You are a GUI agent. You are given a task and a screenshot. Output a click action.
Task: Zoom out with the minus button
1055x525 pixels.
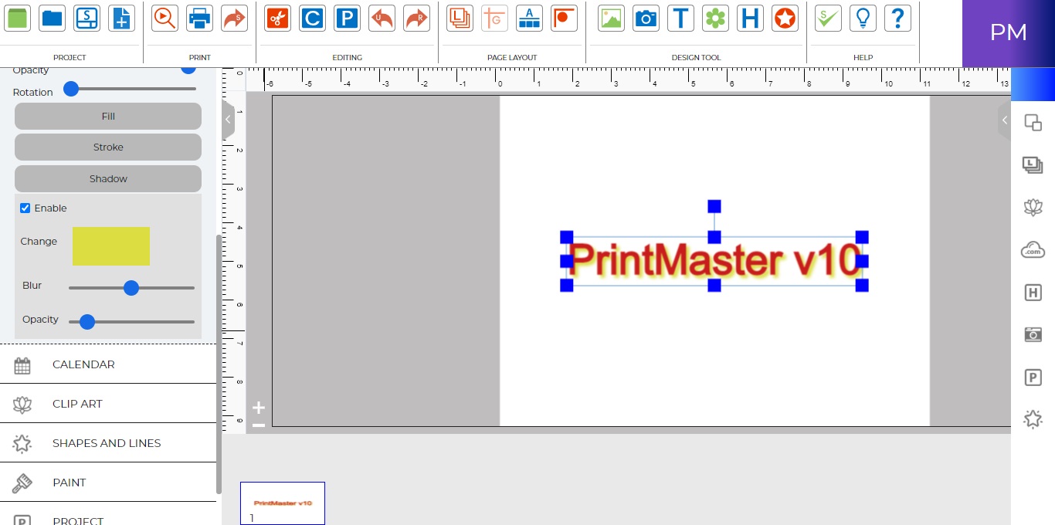point(259,425)
